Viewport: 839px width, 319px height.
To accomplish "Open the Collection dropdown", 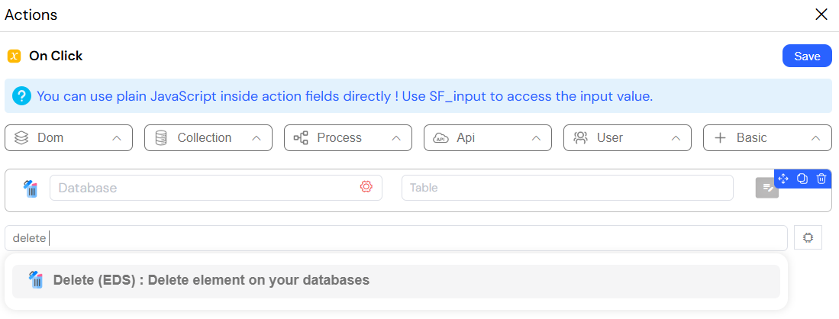I will (208, 137).
